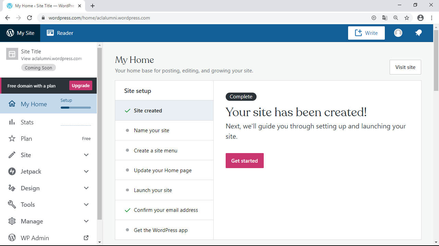Bookmark this page with star icon

click(x=407, y=18)
